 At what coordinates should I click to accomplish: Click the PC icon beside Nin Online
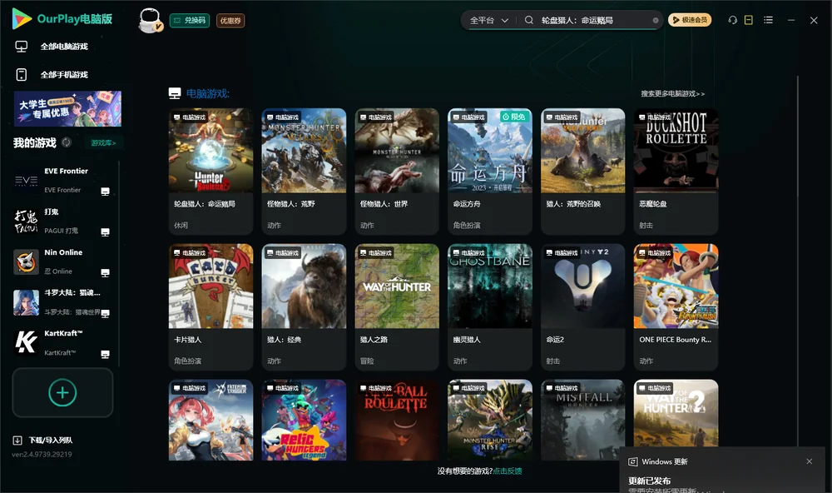105,272
